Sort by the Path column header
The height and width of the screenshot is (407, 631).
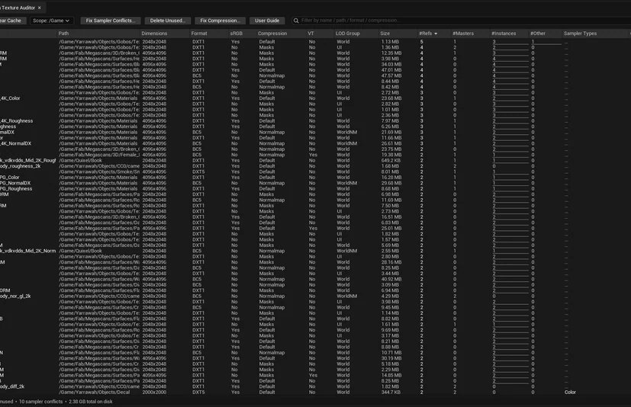tap(63, 34)
